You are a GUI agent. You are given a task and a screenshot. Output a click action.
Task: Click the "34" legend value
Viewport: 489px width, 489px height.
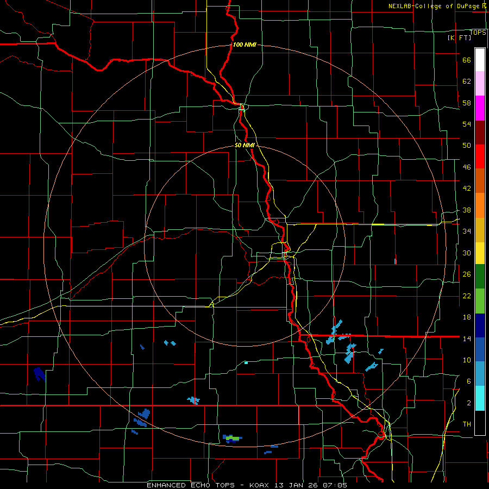click(x=467, y=231)
